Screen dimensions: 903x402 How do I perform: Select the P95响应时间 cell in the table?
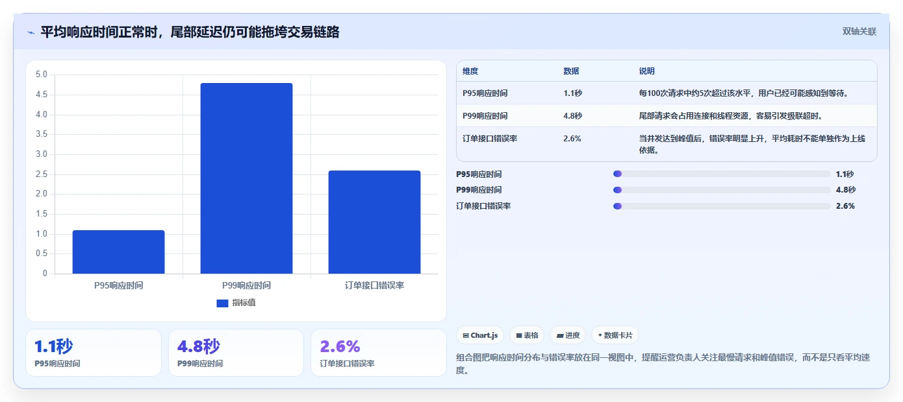tap(485, 93)
